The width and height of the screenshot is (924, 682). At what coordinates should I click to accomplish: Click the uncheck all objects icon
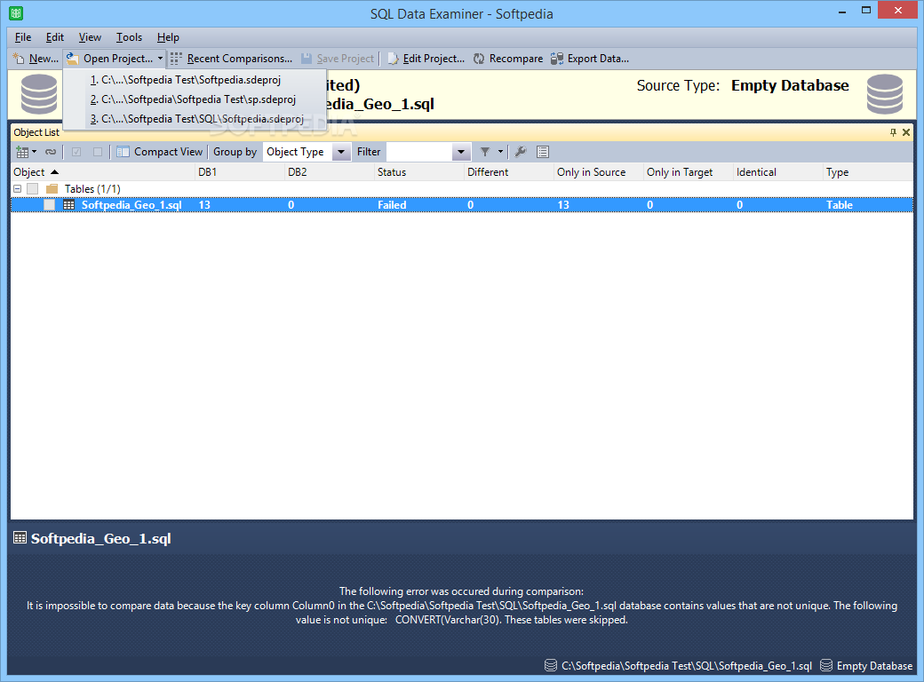click(97, 152)
